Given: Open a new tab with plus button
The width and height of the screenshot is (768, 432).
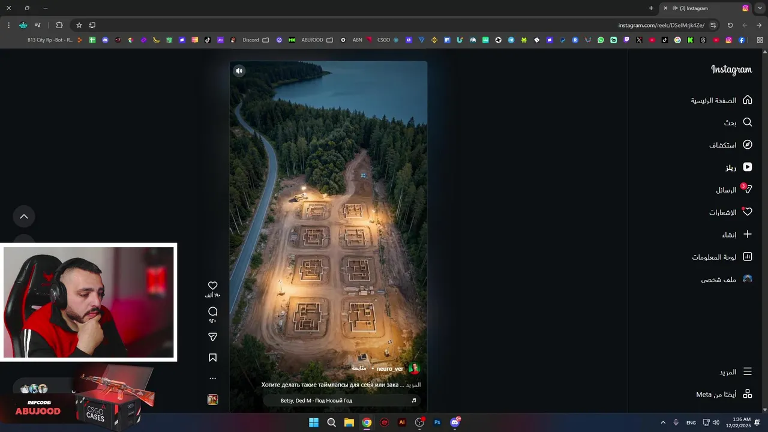Looking at the screenshot, I should click(651, 8).
